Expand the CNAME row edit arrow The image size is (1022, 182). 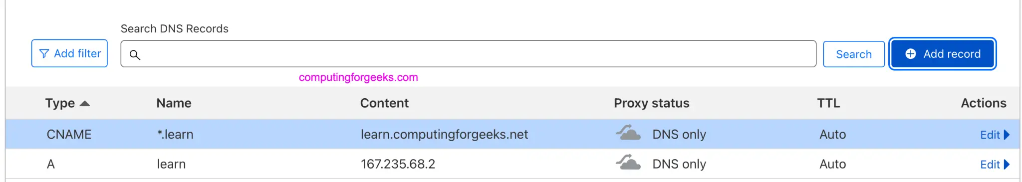tap(1007, 135)
